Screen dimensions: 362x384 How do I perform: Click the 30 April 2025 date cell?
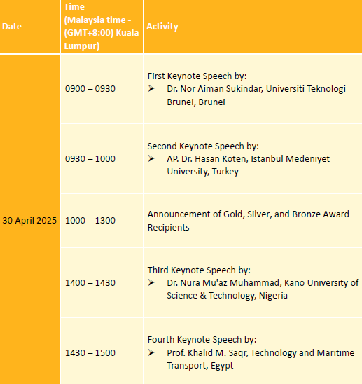[29, 221]
